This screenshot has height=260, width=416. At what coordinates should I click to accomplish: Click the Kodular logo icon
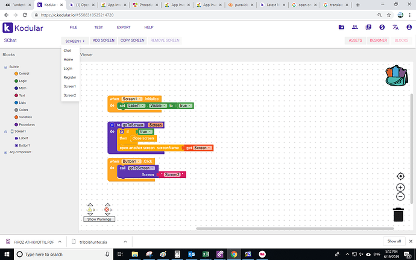8,27
